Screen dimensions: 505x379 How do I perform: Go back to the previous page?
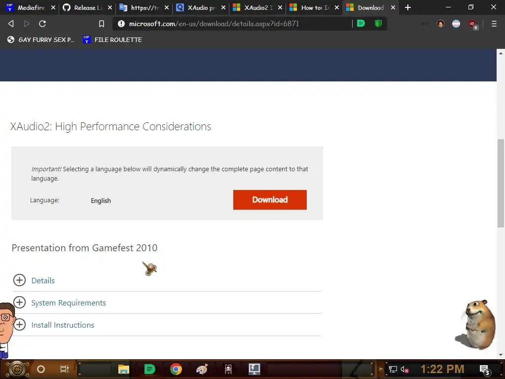pyautogui.click(x=11, y=24)
